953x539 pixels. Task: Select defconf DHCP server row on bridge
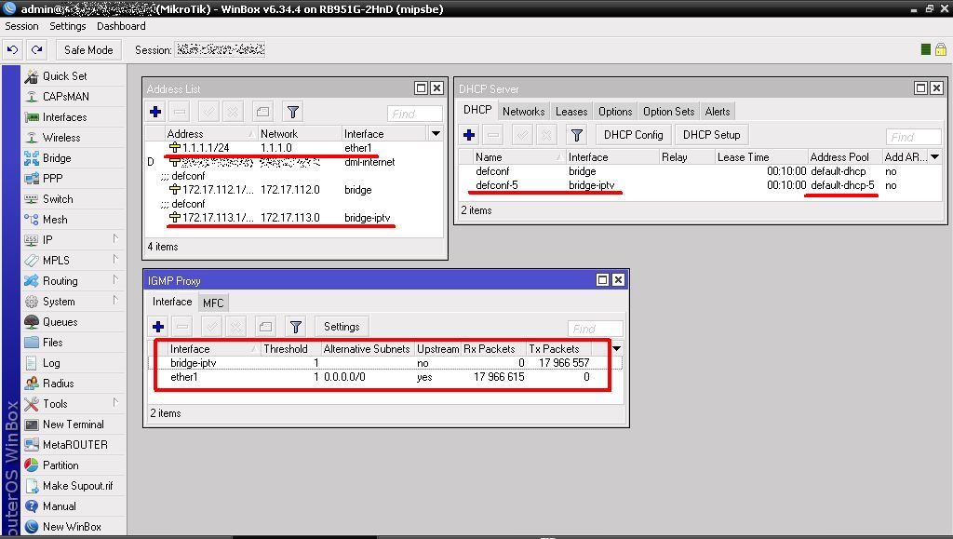click(700, 171)
